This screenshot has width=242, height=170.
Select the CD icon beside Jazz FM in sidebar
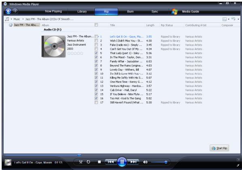coord(11,25)
